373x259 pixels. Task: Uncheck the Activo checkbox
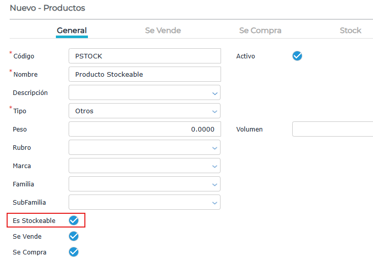tap(297, 56)
